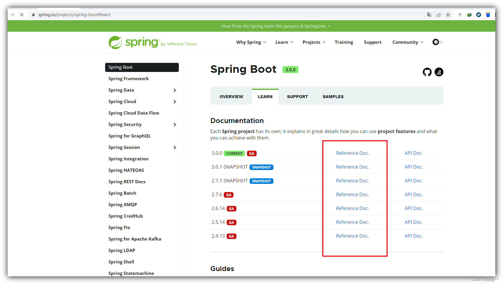This screenshot has width=503, height=284.
Task: Toggle the dark mode switch in header
Action: [438, 42]
